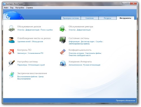Open the Автозапуск link

click(x=22, y=53)
